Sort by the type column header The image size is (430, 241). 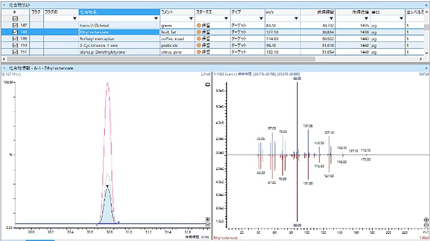click(248, 12)
